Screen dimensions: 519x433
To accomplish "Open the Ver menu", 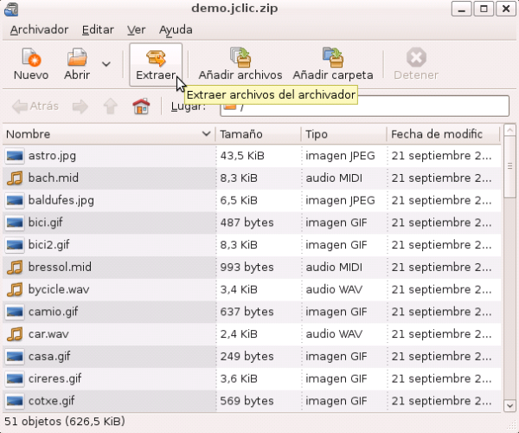I will (137, 29).
